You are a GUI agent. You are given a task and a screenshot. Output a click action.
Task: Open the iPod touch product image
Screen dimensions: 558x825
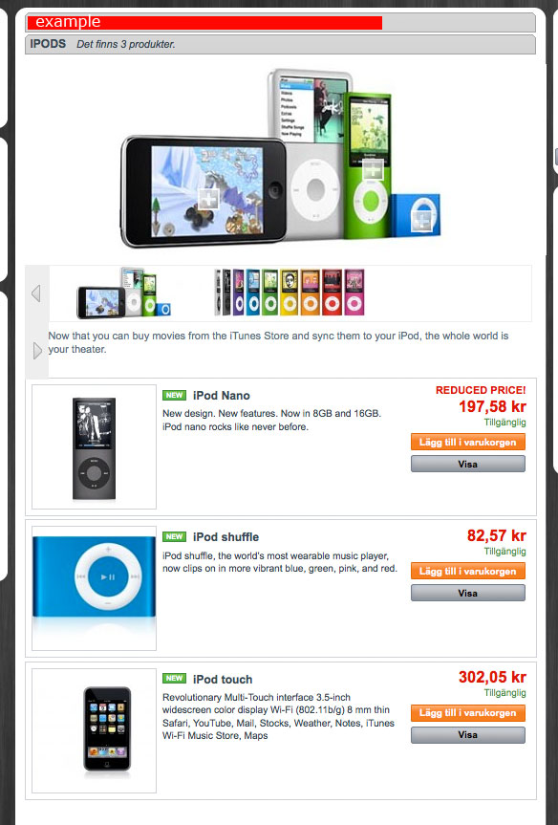coord(95,730)
